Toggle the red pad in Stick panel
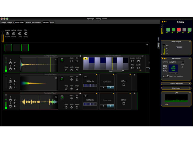This screenshot has height=145, width=193. click(179, 30)
